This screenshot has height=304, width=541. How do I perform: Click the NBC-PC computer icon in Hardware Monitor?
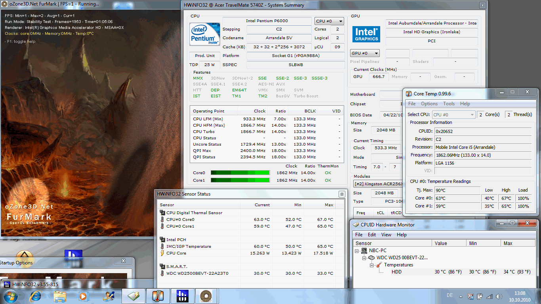pyautogui.click(x=364, y=251)
